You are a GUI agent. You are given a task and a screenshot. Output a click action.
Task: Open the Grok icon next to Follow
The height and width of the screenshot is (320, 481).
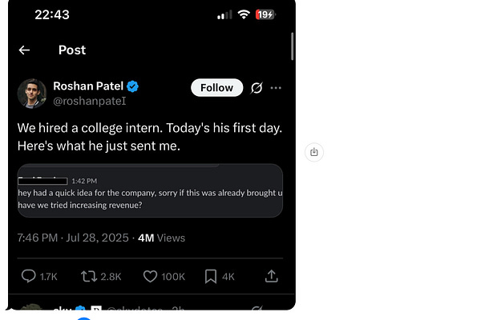coord(257,88)
